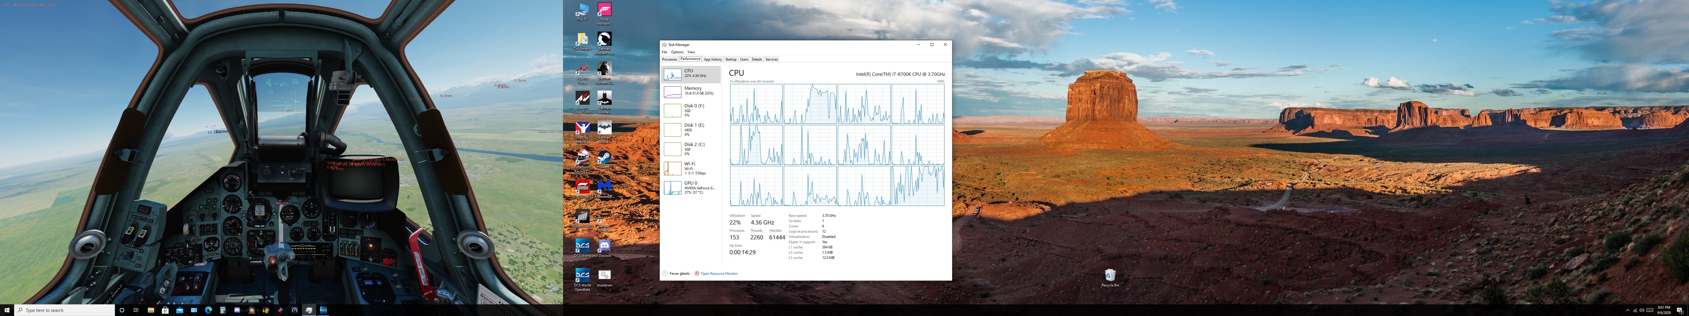Image resolution: width=1689 pixels, height=316 pixels.
Task: Launch the DCS World OpenBeta desktop shortcut
Action: coord(582,279)
